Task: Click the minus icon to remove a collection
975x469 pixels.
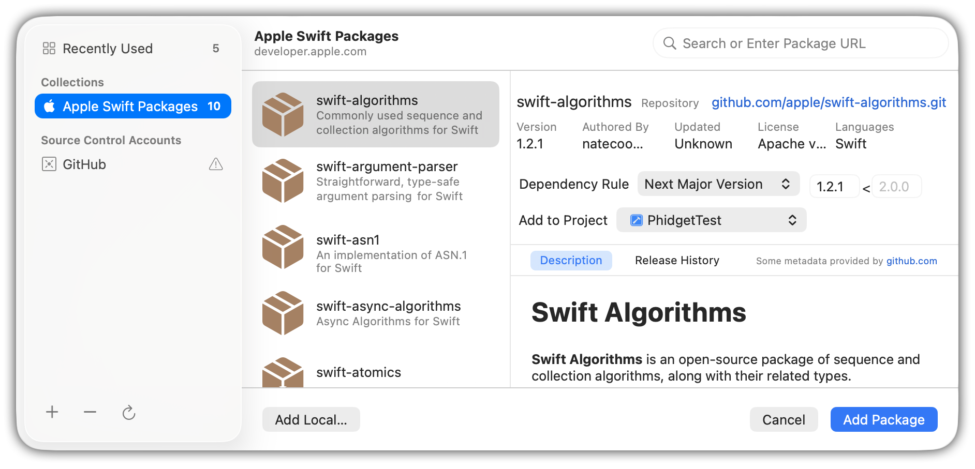Action: point(90,412)
